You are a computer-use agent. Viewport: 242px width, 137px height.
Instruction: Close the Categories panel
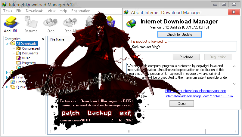pos(43,39)
